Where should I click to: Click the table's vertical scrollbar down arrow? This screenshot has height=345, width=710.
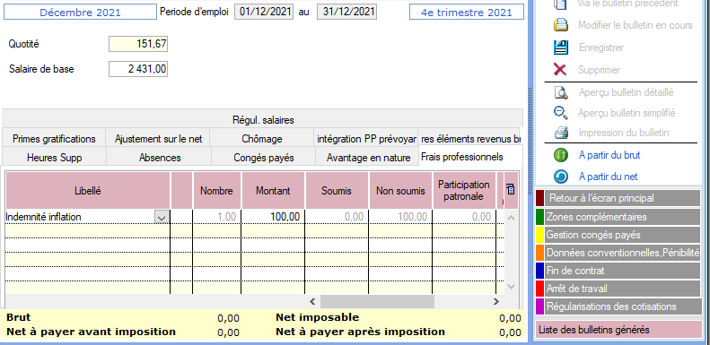tap(511, 286)
